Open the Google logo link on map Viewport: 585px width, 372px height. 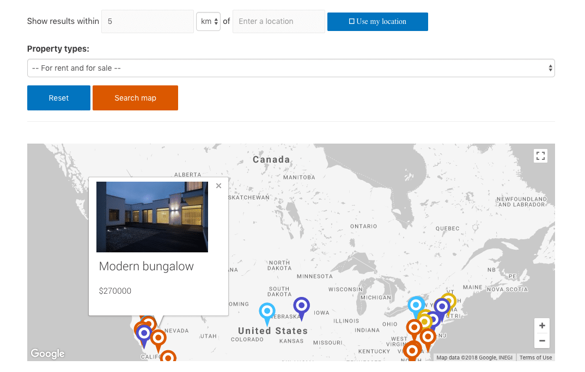pyautogui.click(x=48, y=354)
